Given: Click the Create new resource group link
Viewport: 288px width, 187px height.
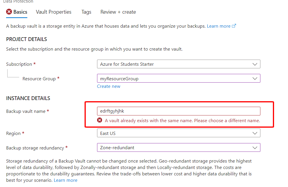Looking at the screenshot, I should 109,86.
